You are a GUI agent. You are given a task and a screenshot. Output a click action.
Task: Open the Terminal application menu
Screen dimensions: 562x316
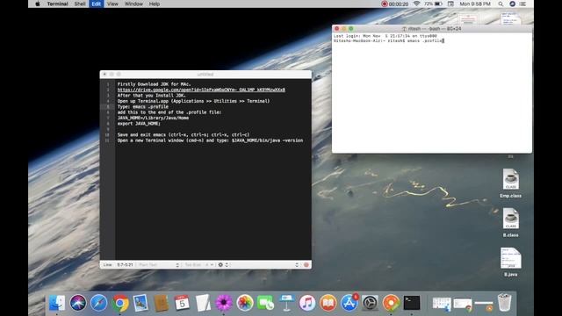click(57, 4)
